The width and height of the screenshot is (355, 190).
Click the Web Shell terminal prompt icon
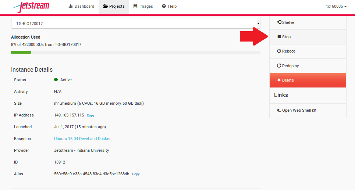pos(279,110)
